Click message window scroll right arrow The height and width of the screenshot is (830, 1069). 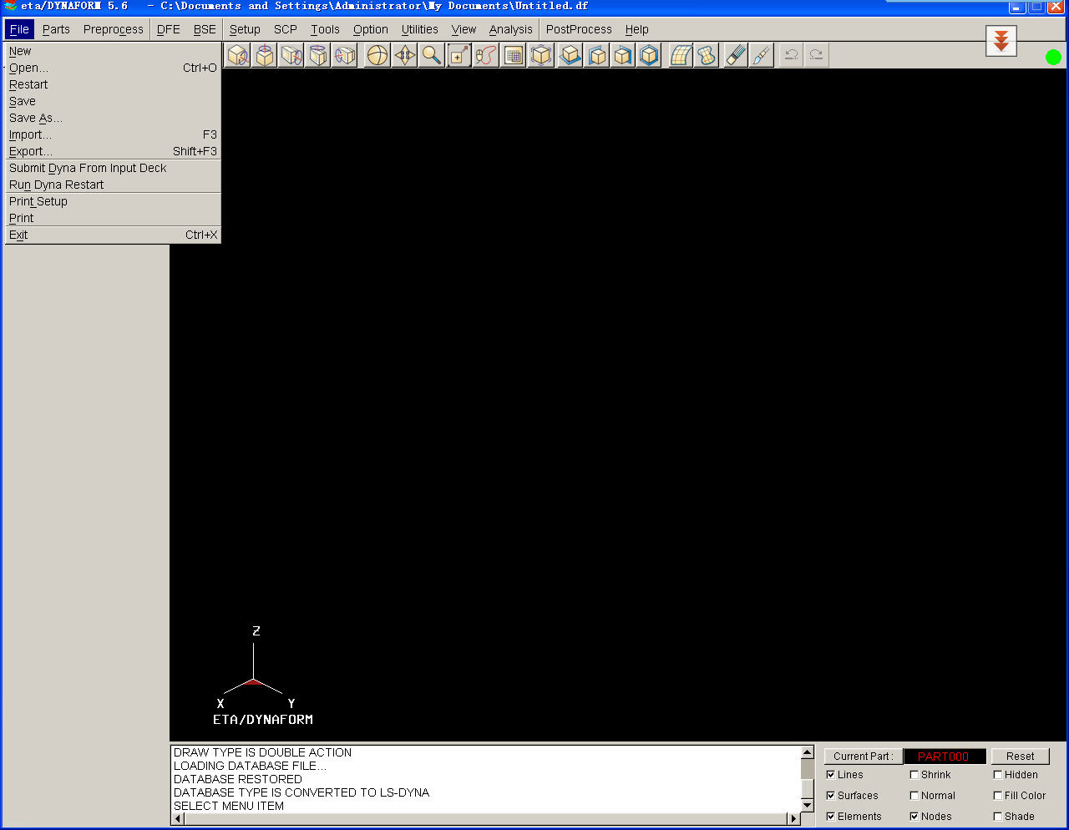click(793, 818)
